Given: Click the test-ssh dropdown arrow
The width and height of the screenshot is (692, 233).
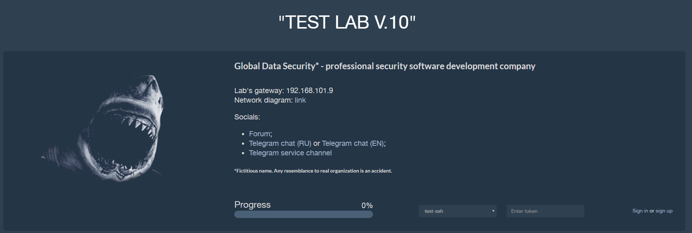Looking at the screenshot, I should tap(493, 211).
